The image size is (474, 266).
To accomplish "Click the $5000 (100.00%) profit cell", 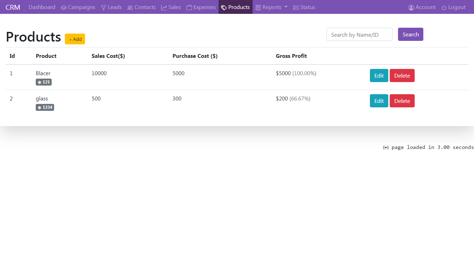I will [296, 73].
